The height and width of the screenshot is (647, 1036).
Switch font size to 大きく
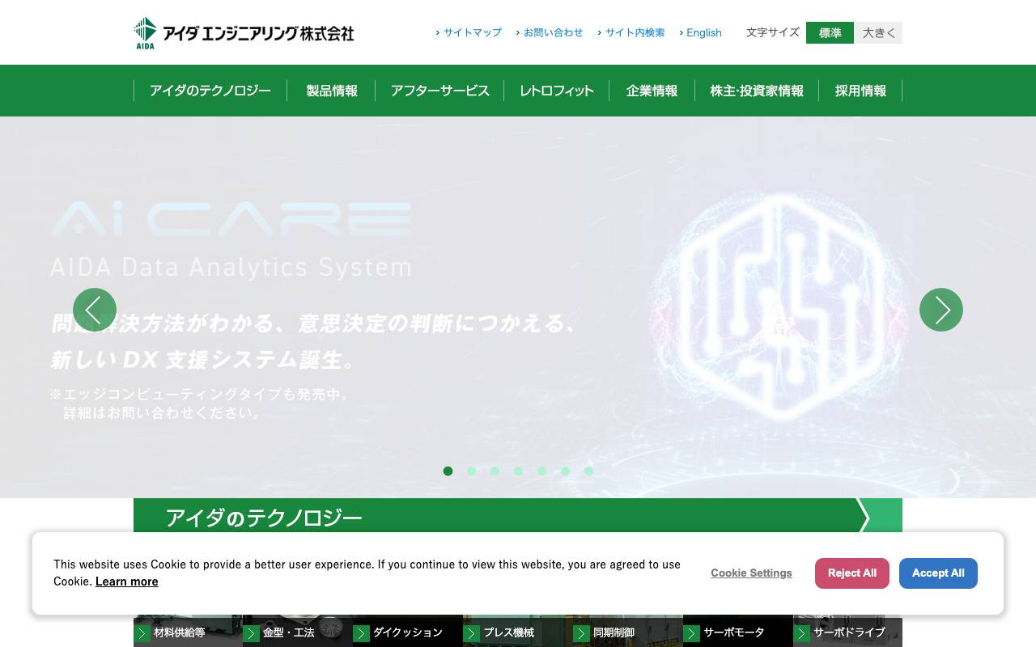878,32
